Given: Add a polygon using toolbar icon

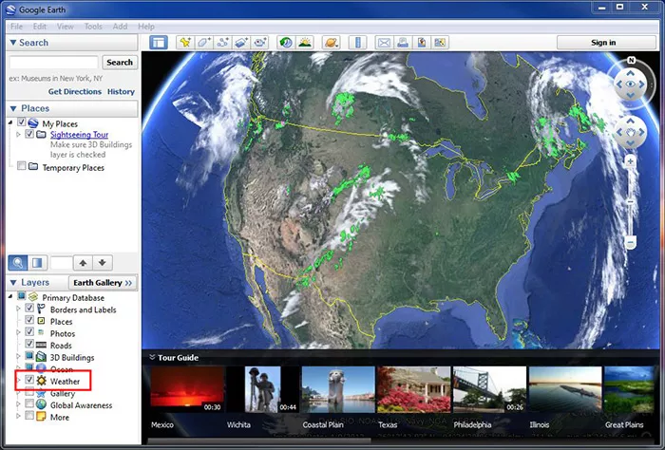Looking at the screenshot, I should (204, 43).
